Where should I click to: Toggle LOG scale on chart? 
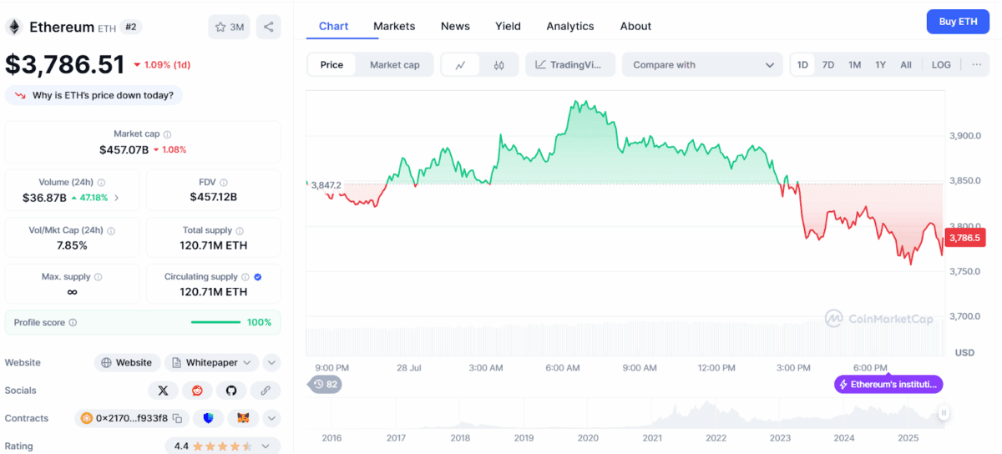tap(941, 65)
